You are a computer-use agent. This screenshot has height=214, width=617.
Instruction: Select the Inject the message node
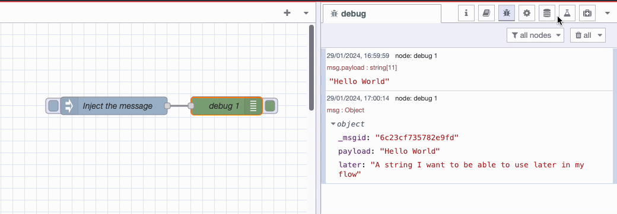114,106
